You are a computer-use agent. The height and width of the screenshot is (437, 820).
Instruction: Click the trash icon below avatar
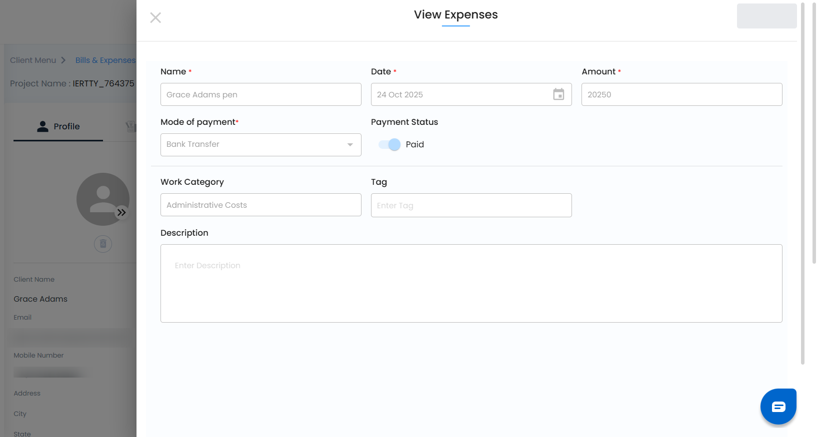[x=103, y=244]
